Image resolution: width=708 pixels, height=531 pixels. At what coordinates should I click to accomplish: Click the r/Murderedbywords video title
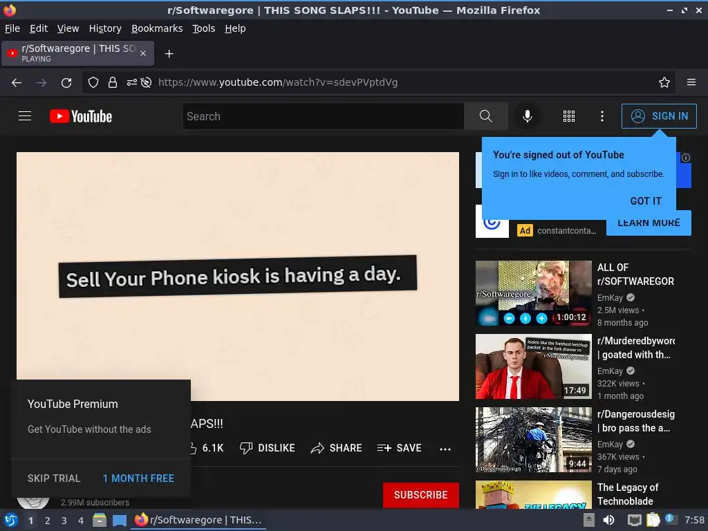tap(636, 348)
